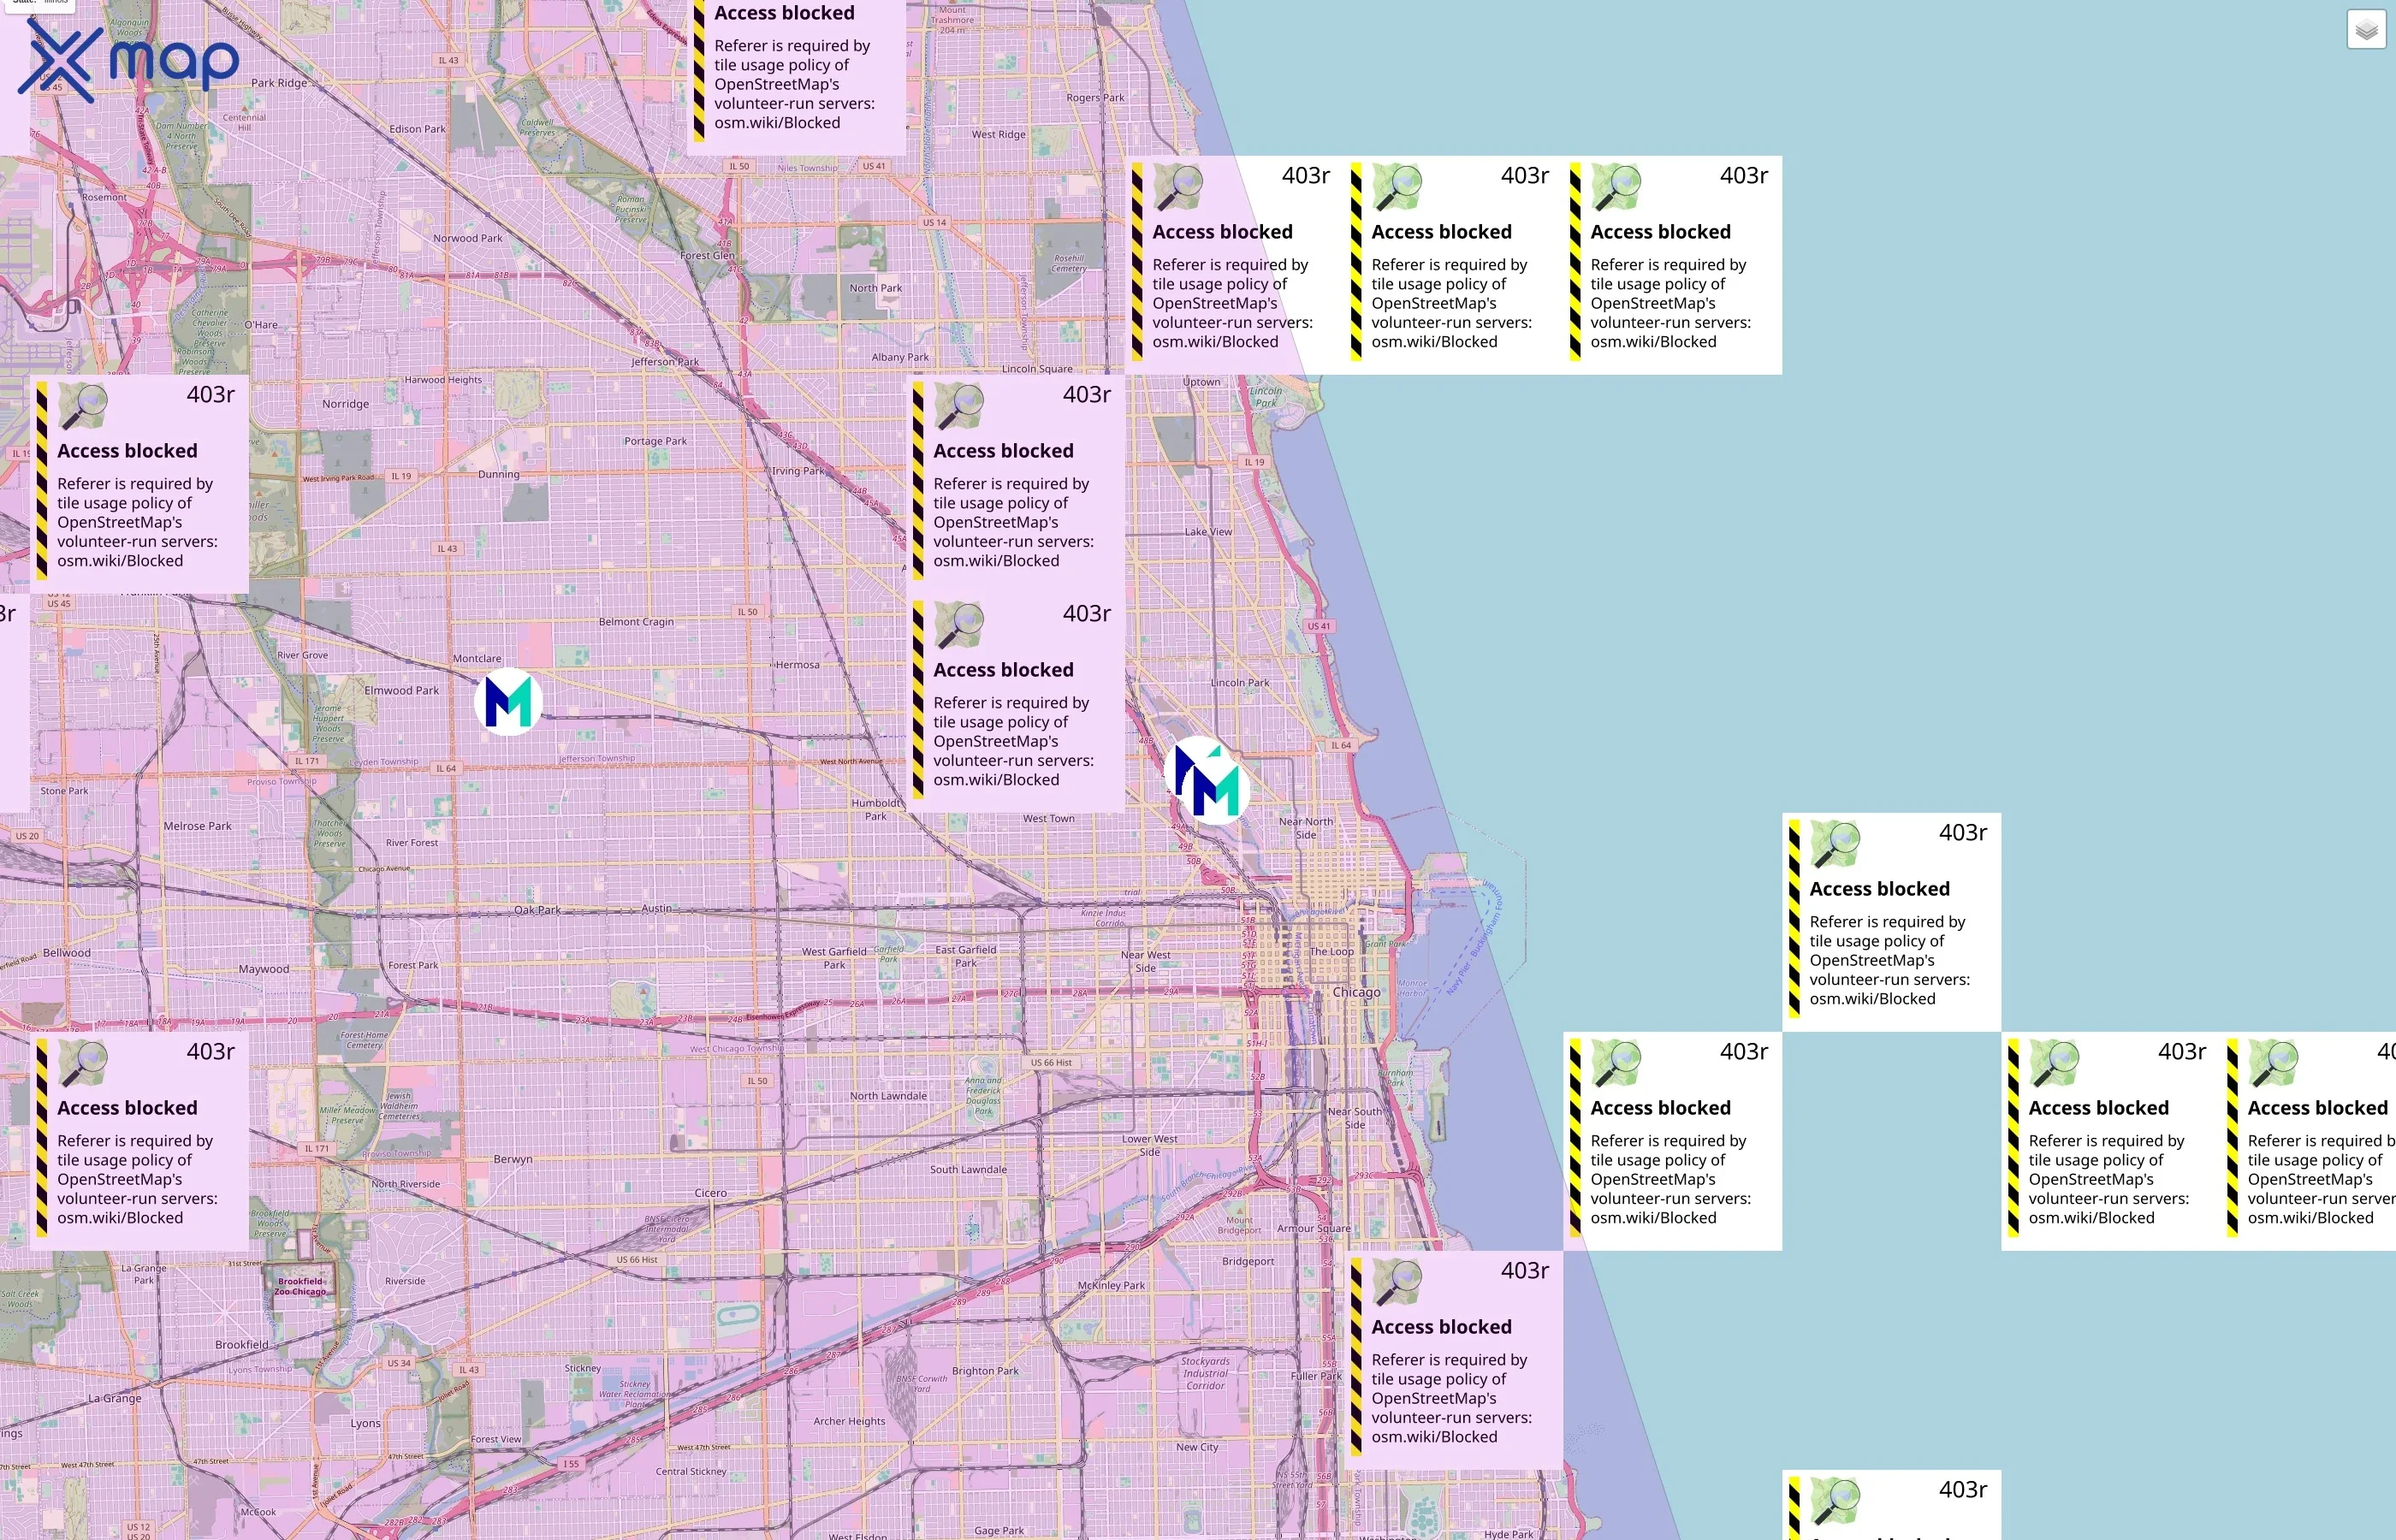Click the Portage Park label
This screenshot has height=1540, width=2396.
coord(655,441)
